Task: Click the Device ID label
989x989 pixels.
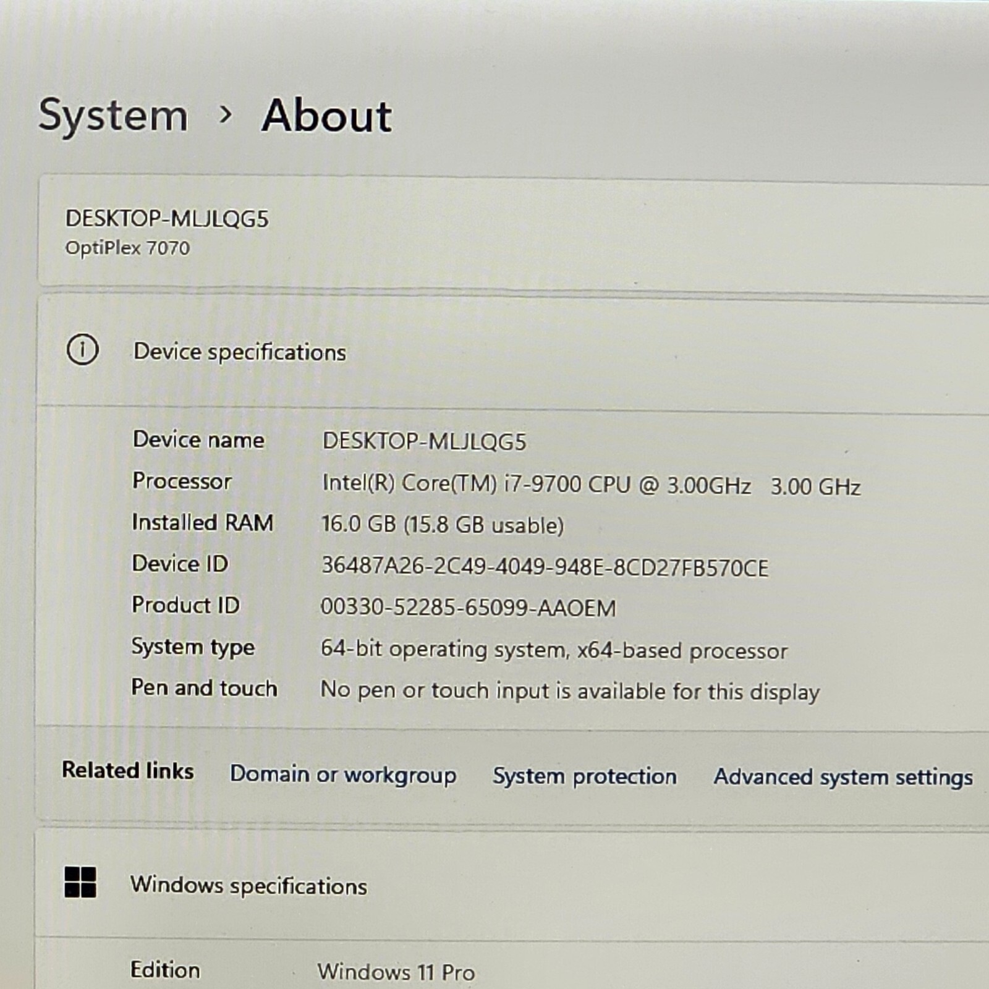Action: tap(180, 564)
